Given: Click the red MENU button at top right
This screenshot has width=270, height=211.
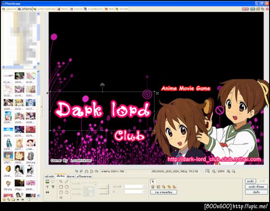Looking at the screenshot, I should tap(245, 9).
